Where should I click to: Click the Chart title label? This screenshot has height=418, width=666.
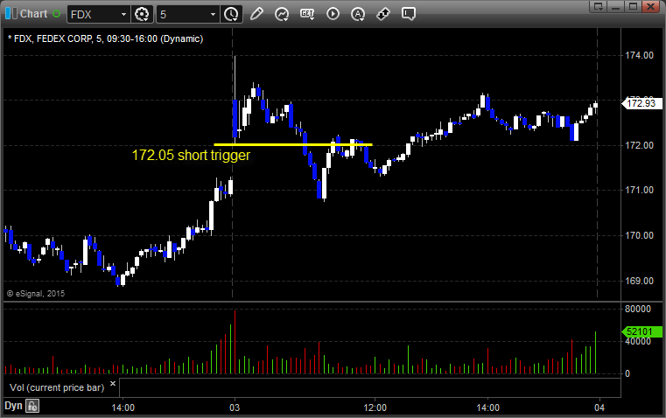pyautogui.click(x=33, y=14)
